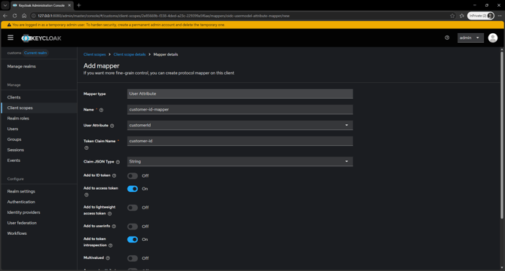
Task: Follow the Client scope details breadcrumb
Action: click(130, 54)
